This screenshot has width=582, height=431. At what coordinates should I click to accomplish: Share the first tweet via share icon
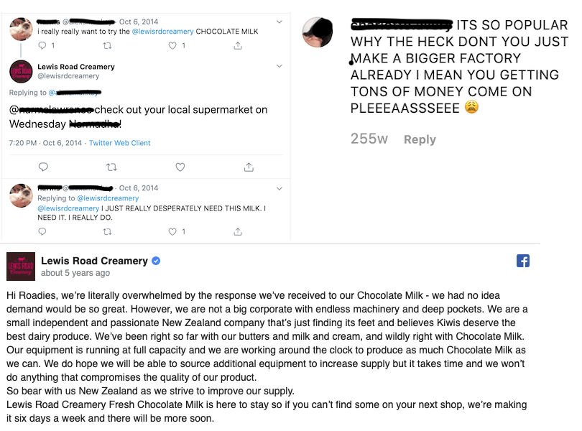(x=238, y=45)
